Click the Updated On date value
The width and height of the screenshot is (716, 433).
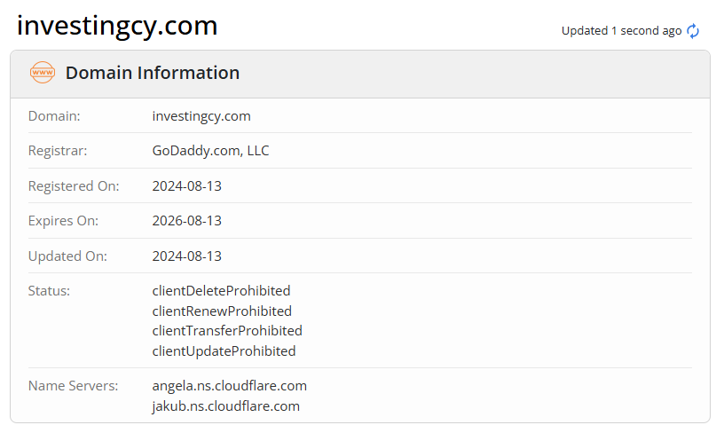pos(187,256)
